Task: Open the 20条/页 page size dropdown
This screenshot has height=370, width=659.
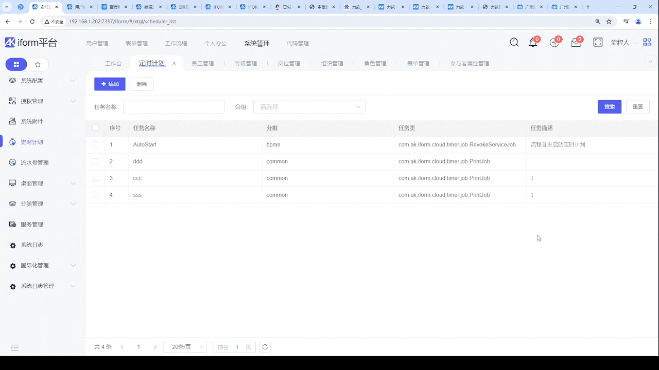Action: click(x=185, y=347)
